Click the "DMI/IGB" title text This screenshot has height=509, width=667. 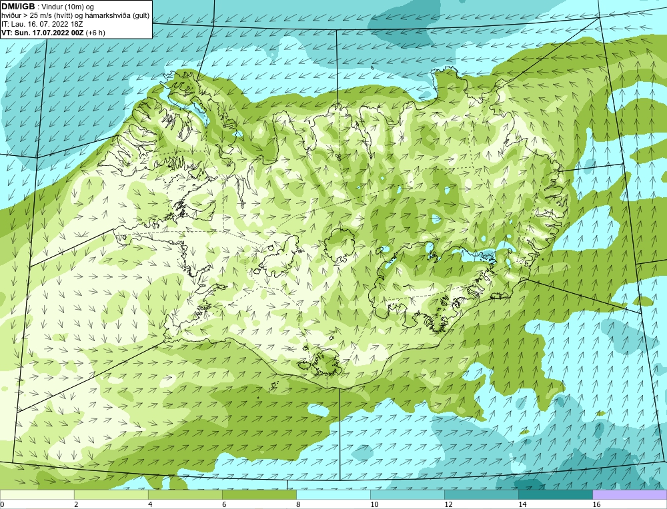point(18,7)
